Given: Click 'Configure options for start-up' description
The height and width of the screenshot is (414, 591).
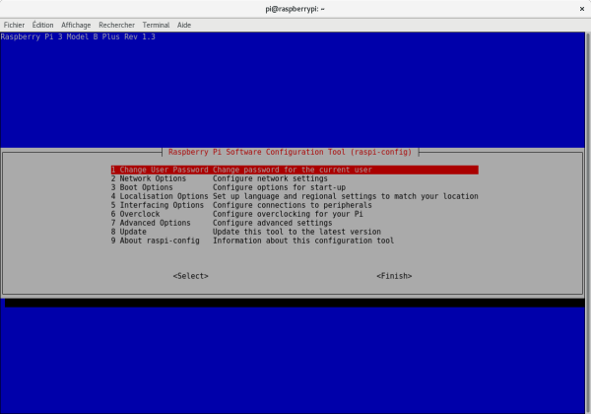Looking at the screenshot, I should 279,187.
